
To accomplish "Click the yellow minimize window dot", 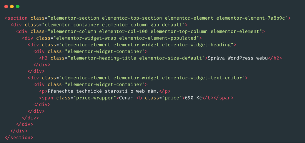I will [12, 6].
